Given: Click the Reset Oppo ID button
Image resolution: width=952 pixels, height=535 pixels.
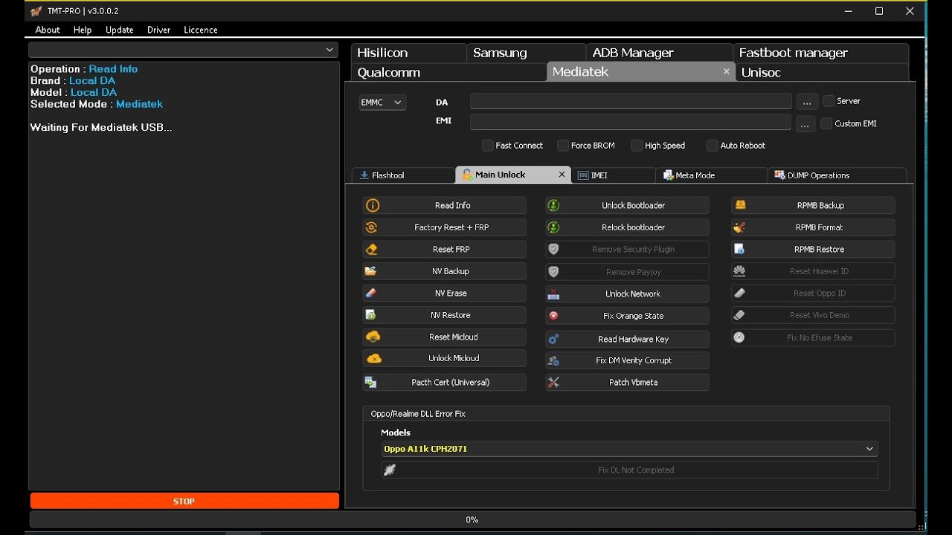Looking at the screenshot, I should coord(813,294).
